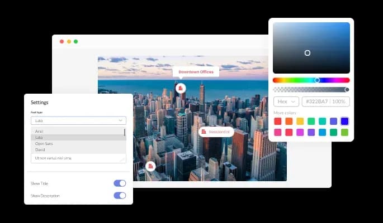Click the Downtown Offices building hotspot marker
Viewport: 383px width, 223px height.
pyautogui.click(x=180, y=88)
